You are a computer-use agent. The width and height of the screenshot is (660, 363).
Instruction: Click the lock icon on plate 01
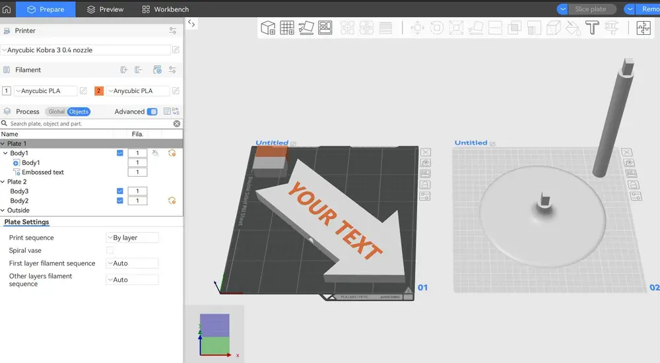click(424, 184)
